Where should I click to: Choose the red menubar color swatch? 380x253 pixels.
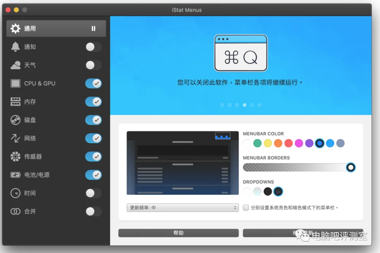(289, 143)
